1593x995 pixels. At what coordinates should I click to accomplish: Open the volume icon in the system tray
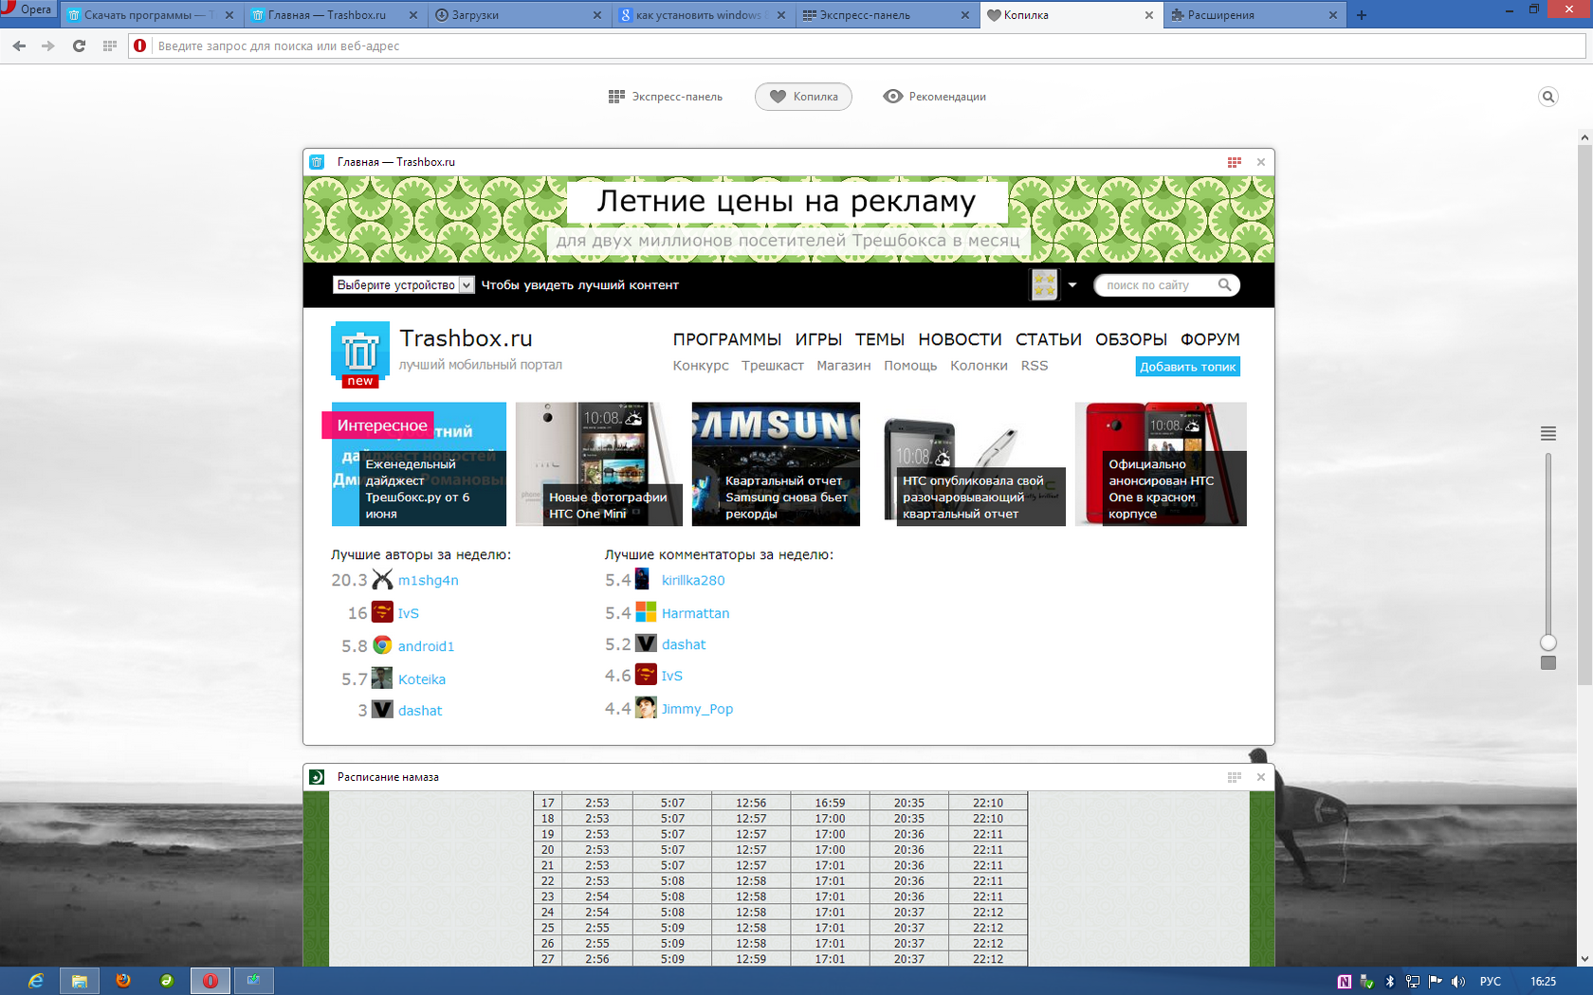tap(1458, 982)
